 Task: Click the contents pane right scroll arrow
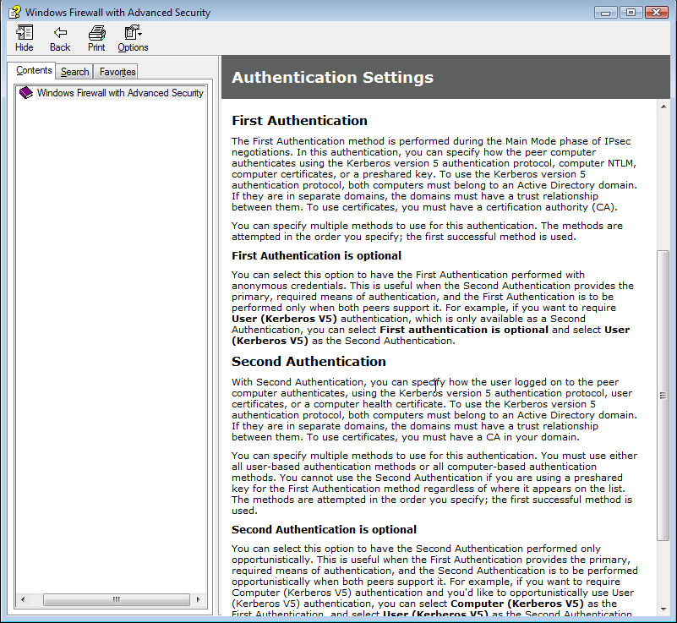198,599
